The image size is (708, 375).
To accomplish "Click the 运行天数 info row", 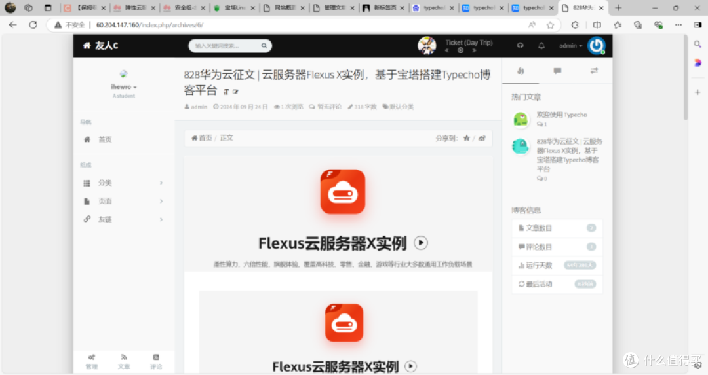I will pyautogui.click(x=557, y=266).
